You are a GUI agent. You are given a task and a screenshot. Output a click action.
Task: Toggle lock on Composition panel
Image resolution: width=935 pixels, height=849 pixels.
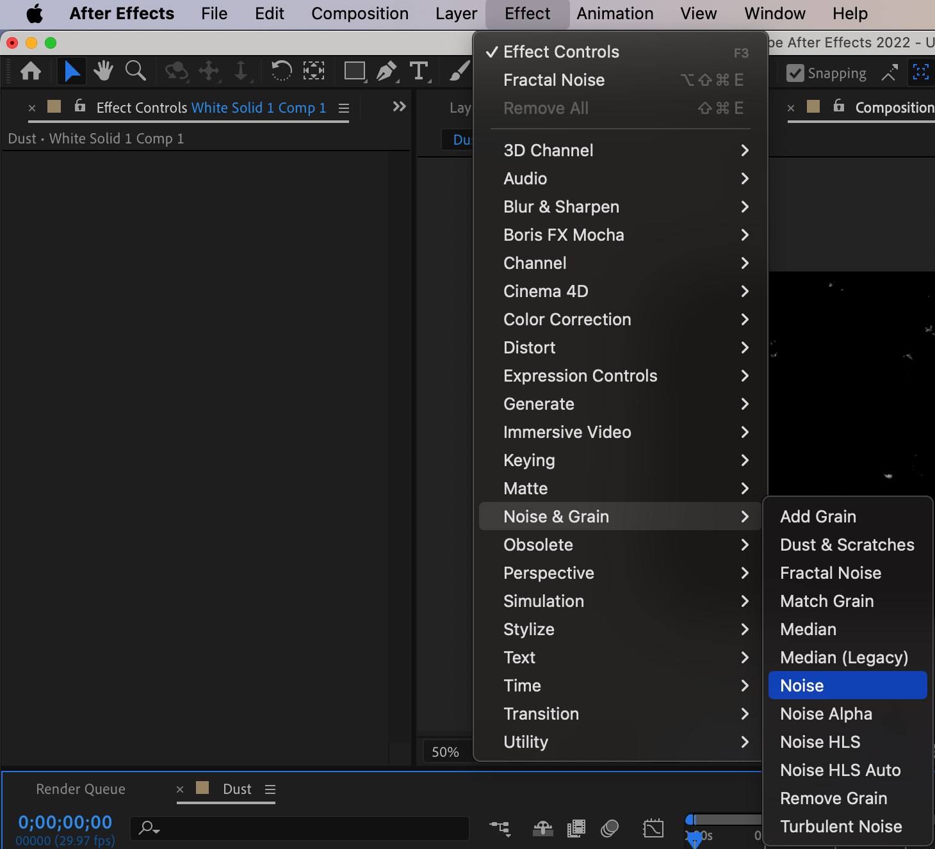[839, 106]
